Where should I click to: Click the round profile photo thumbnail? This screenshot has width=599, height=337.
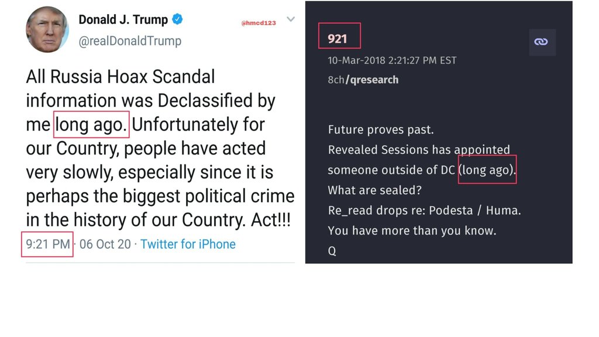tap(47, 29)
